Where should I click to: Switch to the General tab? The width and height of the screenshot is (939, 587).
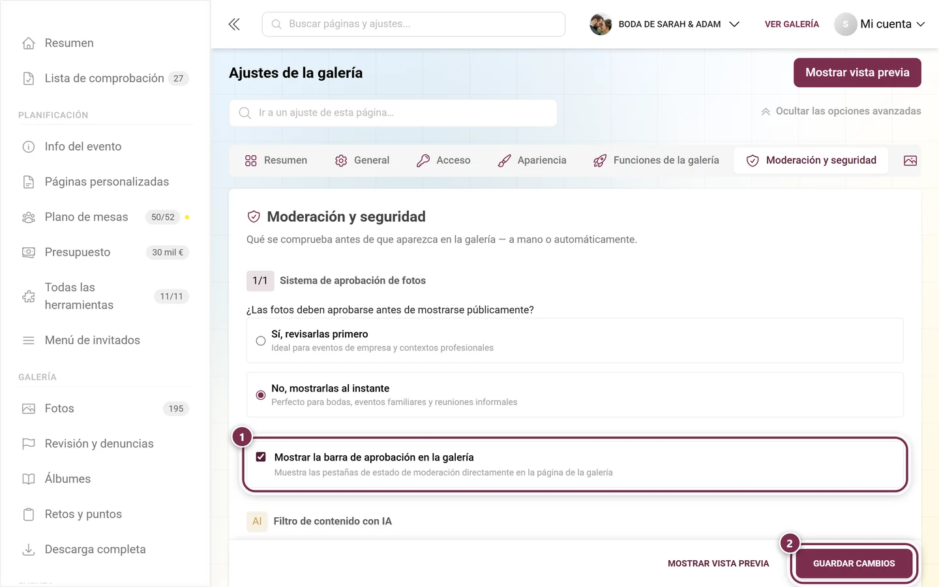tap(363, 160)
